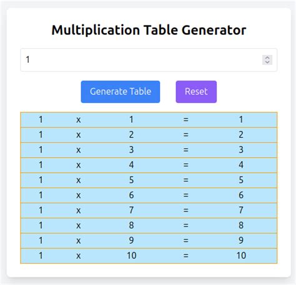Click the result 10 in last row
The width and height of the screenshot is (296, 285).
point(241,256)
